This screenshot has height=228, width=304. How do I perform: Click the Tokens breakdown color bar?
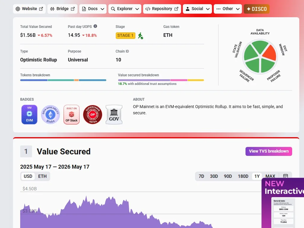point(63,80)
